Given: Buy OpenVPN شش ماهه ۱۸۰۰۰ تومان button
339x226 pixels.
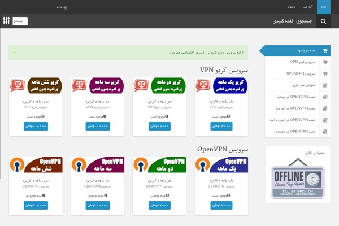Looking at the screenshot, I should click(36, 206).
